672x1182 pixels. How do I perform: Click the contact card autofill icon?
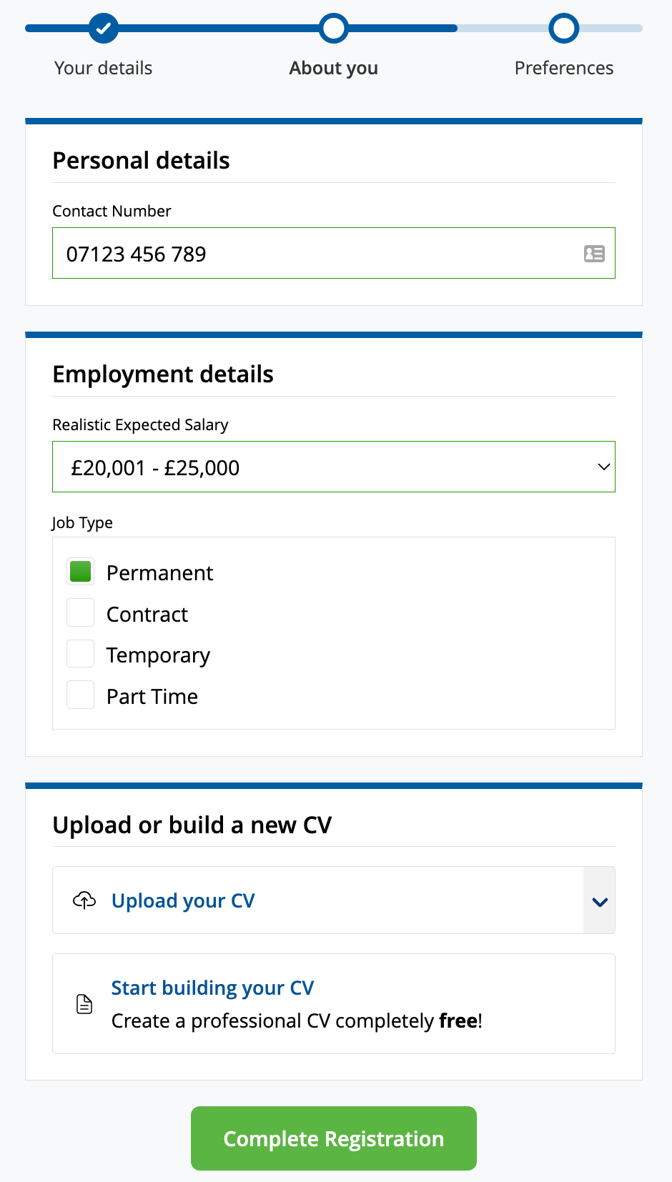point(594,254)
